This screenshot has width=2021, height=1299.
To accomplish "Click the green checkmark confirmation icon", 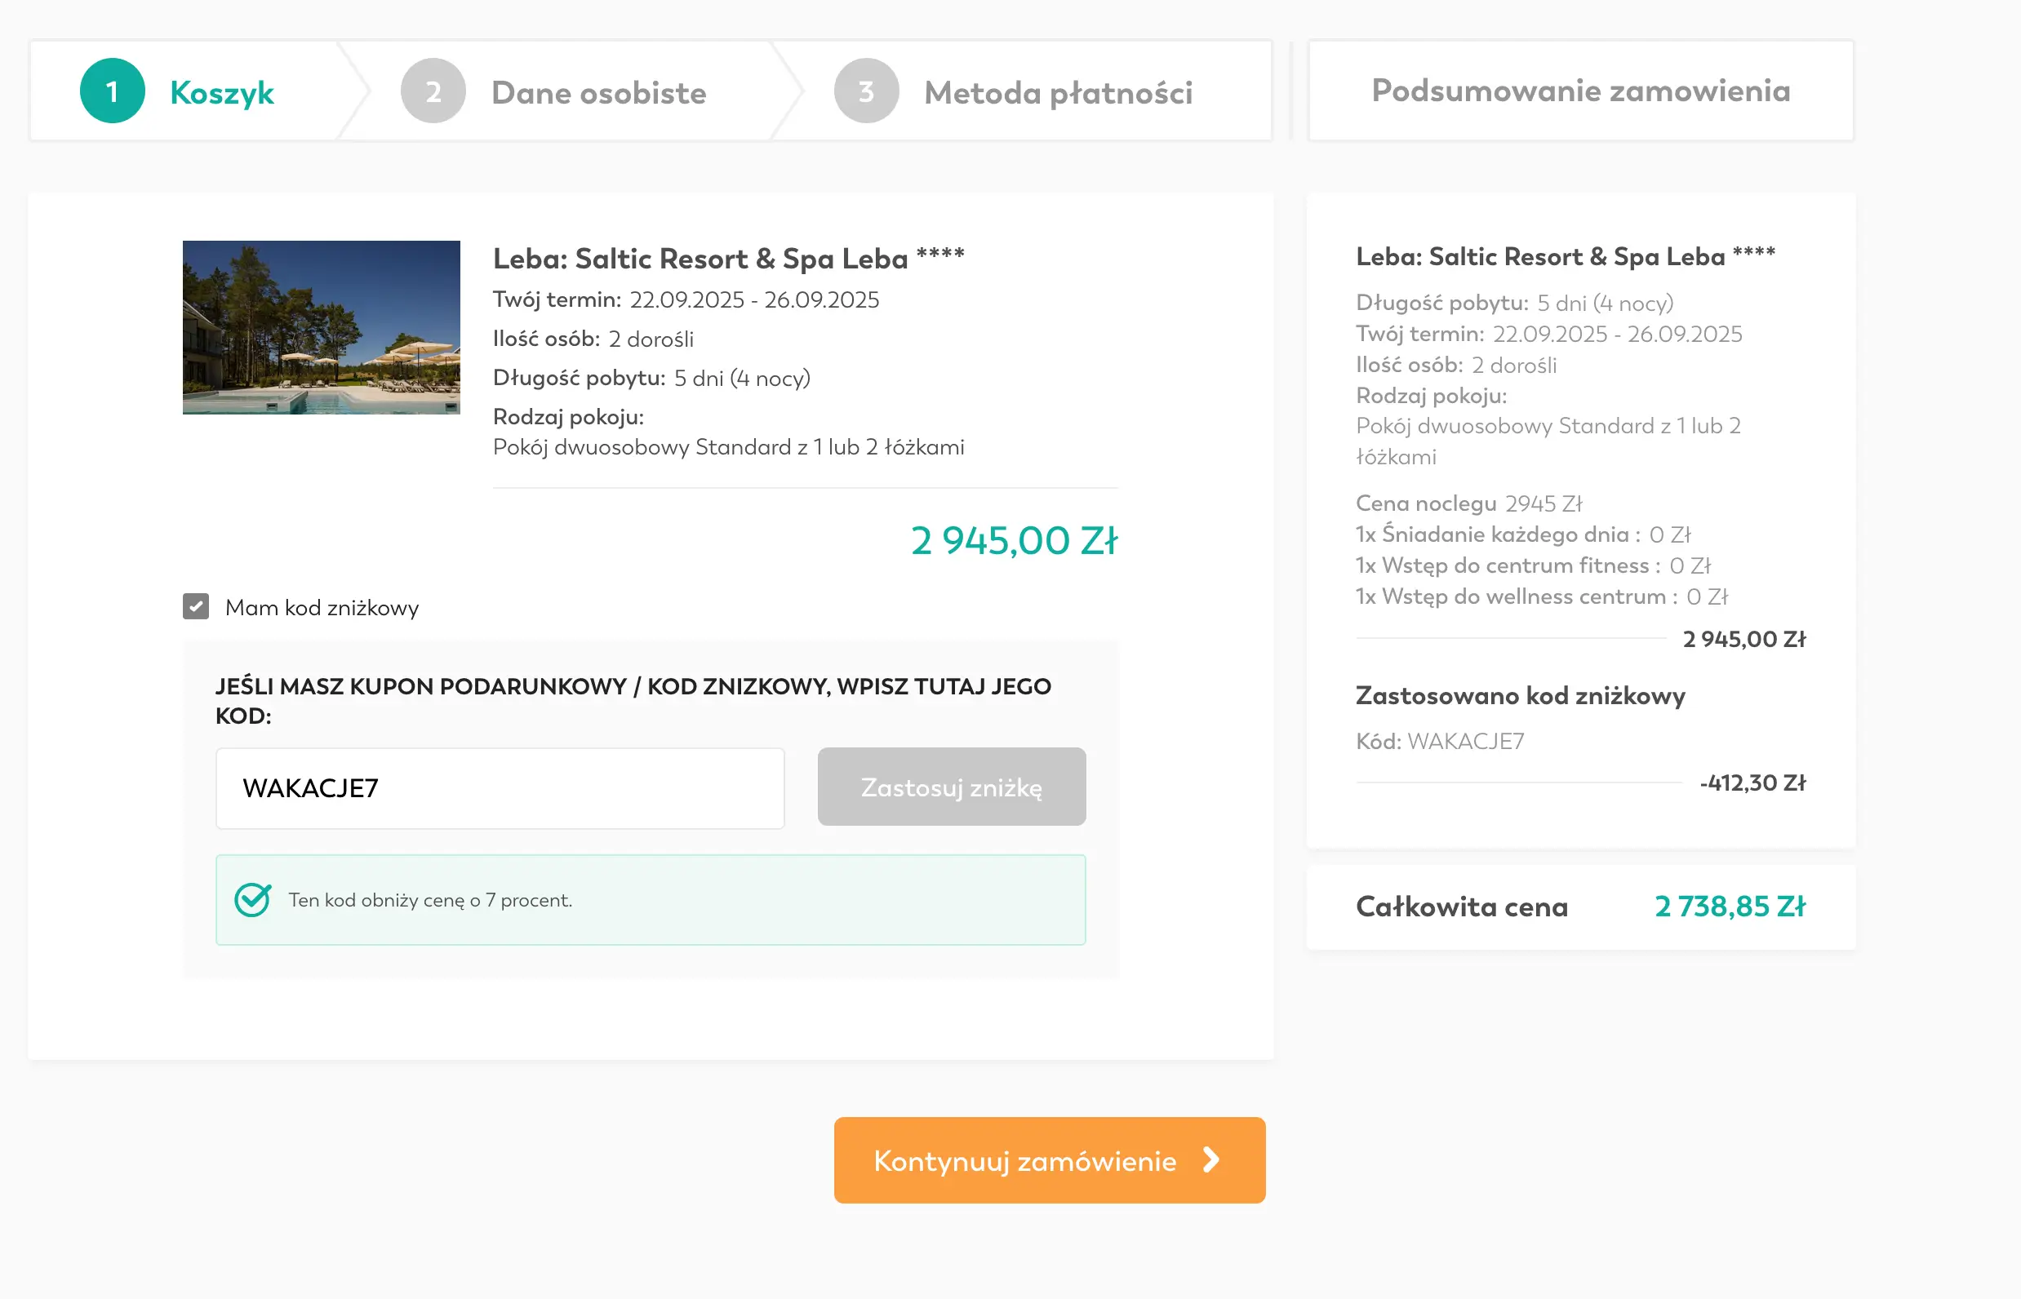I will coord(252,900).
